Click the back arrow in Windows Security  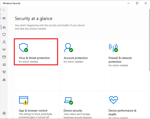4,10
